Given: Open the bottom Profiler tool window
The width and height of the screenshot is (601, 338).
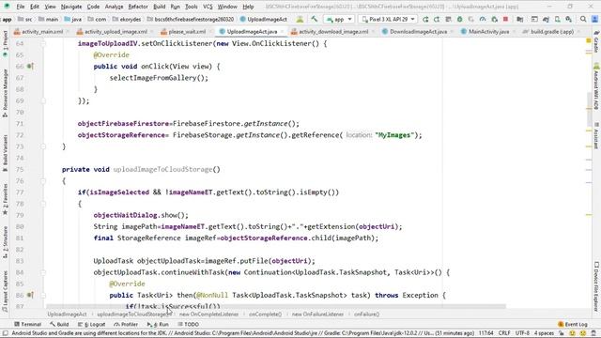Looking at the screenshot, I should click(126, 324).
